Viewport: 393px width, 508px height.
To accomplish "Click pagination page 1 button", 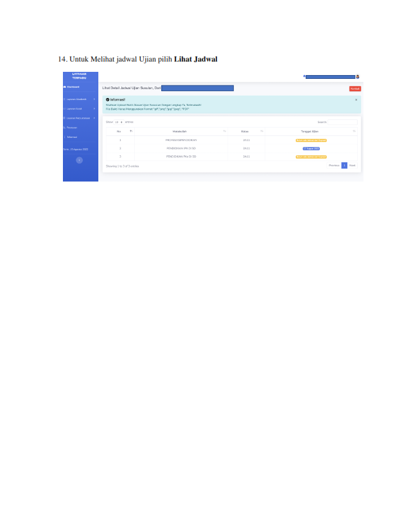I will pyautogui.click(x=344, y=165).
